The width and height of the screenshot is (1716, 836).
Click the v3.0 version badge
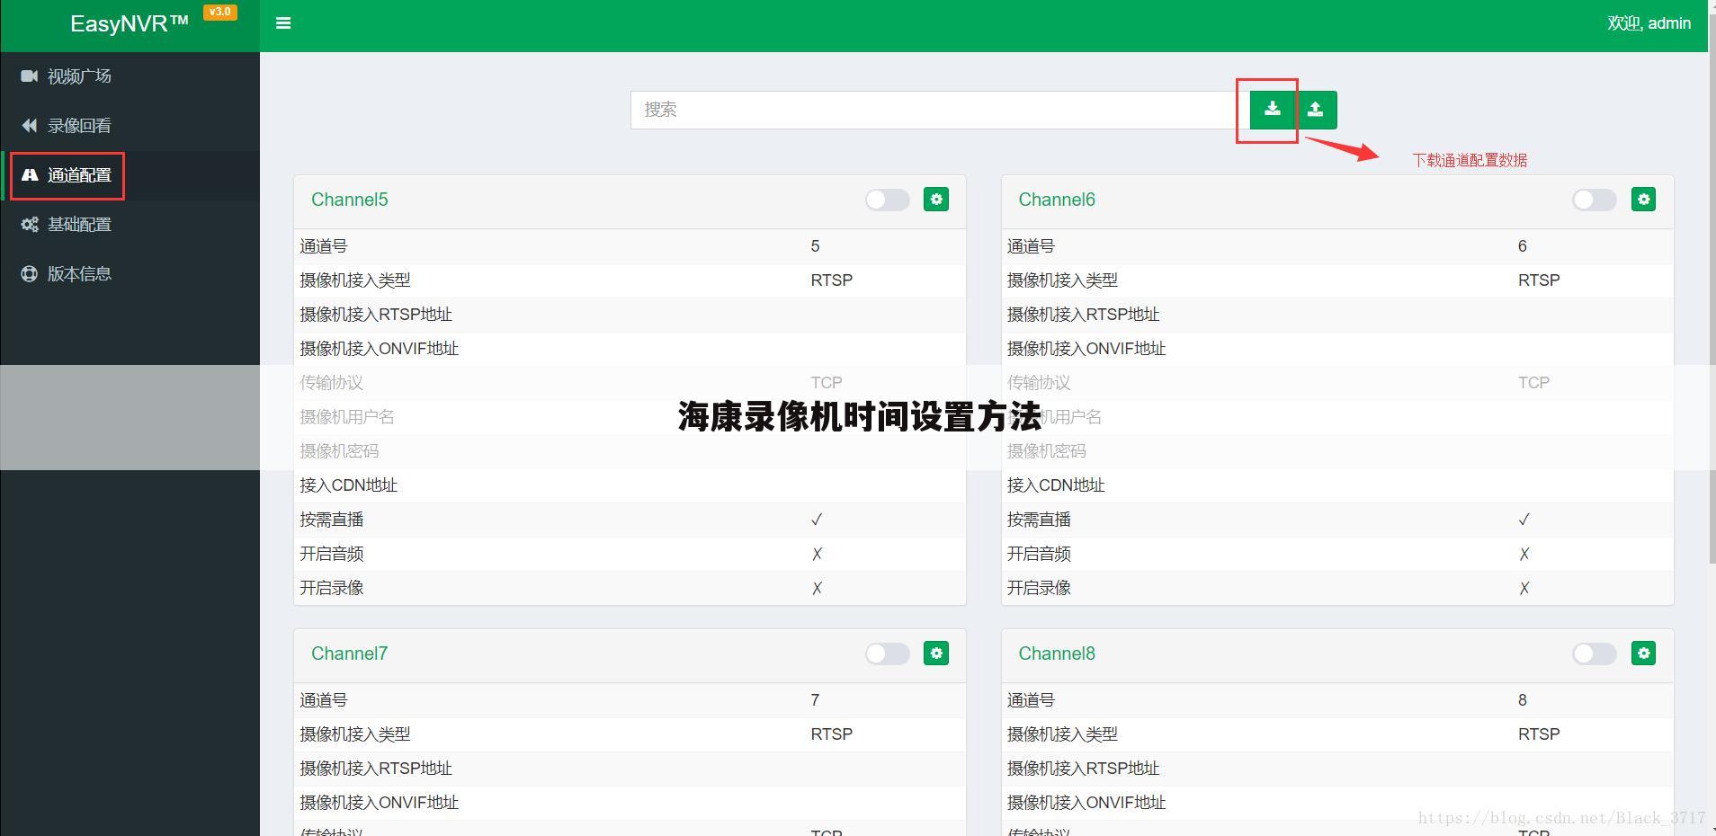[219, 12]
